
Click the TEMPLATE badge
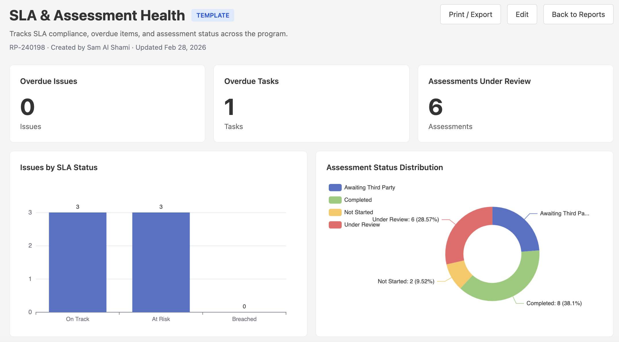pos(212,15)
